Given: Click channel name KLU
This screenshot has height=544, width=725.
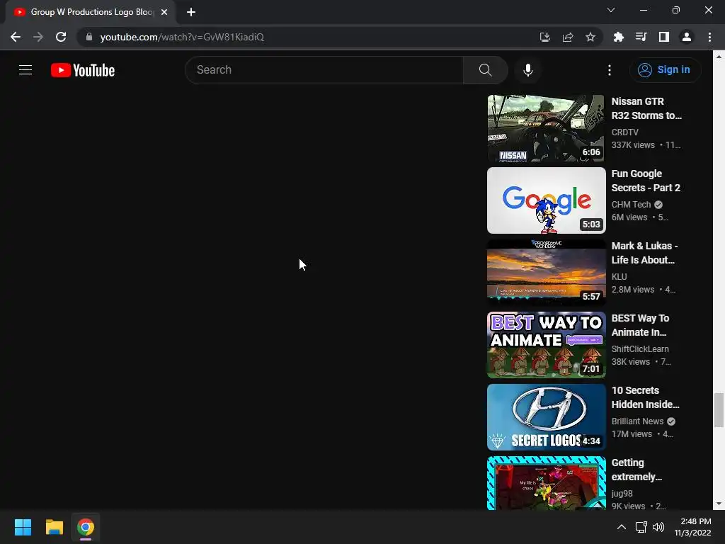Looking at the screenshot, I should coord(619,277).
